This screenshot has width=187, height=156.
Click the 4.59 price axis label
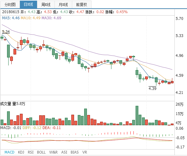click(x=179, y=76)
